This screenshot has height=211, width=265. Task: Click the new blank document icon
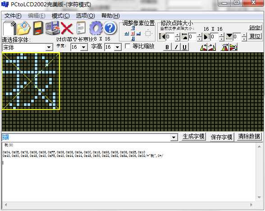[9, 28]
